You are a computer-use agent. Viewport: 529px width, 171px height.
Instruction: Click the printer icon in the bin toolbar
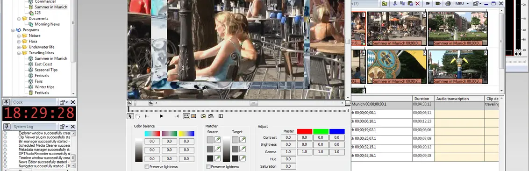448,3
